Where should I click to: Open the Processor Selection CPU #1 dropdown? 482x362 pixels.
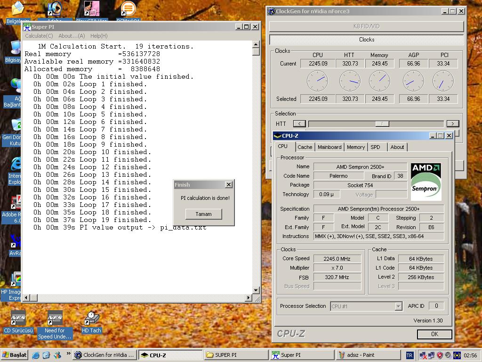click(366, 306)
